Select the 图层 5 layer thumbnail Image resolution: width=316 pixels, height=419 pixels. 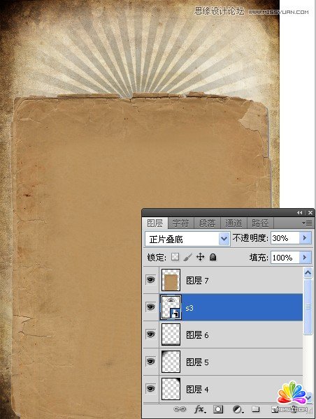point(171,362)
